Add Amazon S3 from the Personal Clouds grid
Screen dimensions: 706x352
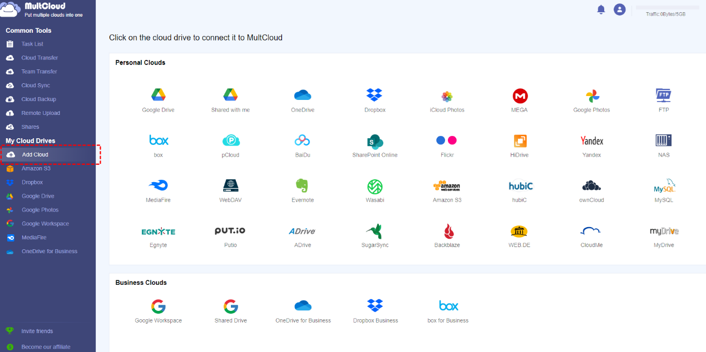447,190
